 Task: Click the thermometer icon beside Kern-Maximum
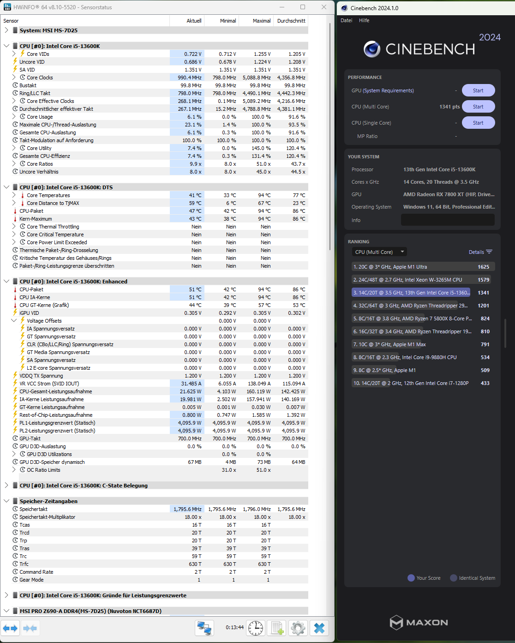(15, 219)
